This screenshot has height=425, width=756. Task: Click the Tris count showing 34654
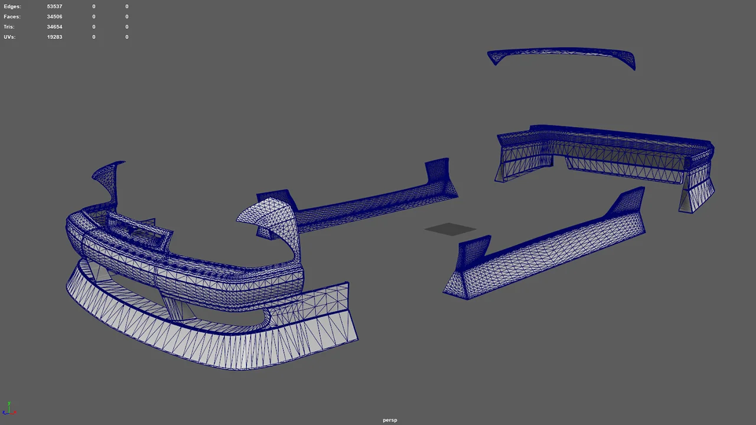(x=54, y=27)
